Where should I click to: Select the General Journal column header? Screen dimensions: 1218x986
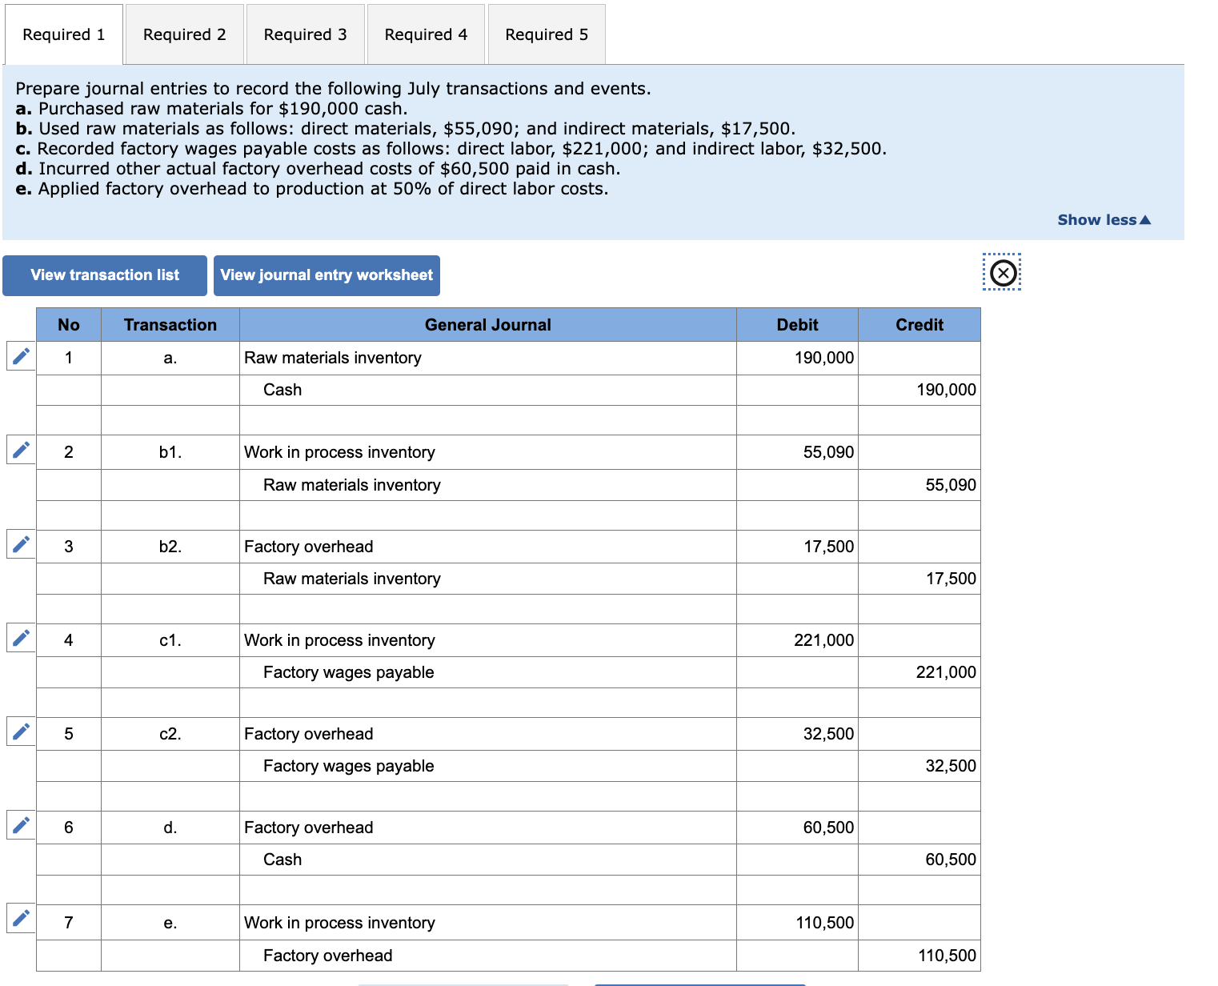(488, 325)
